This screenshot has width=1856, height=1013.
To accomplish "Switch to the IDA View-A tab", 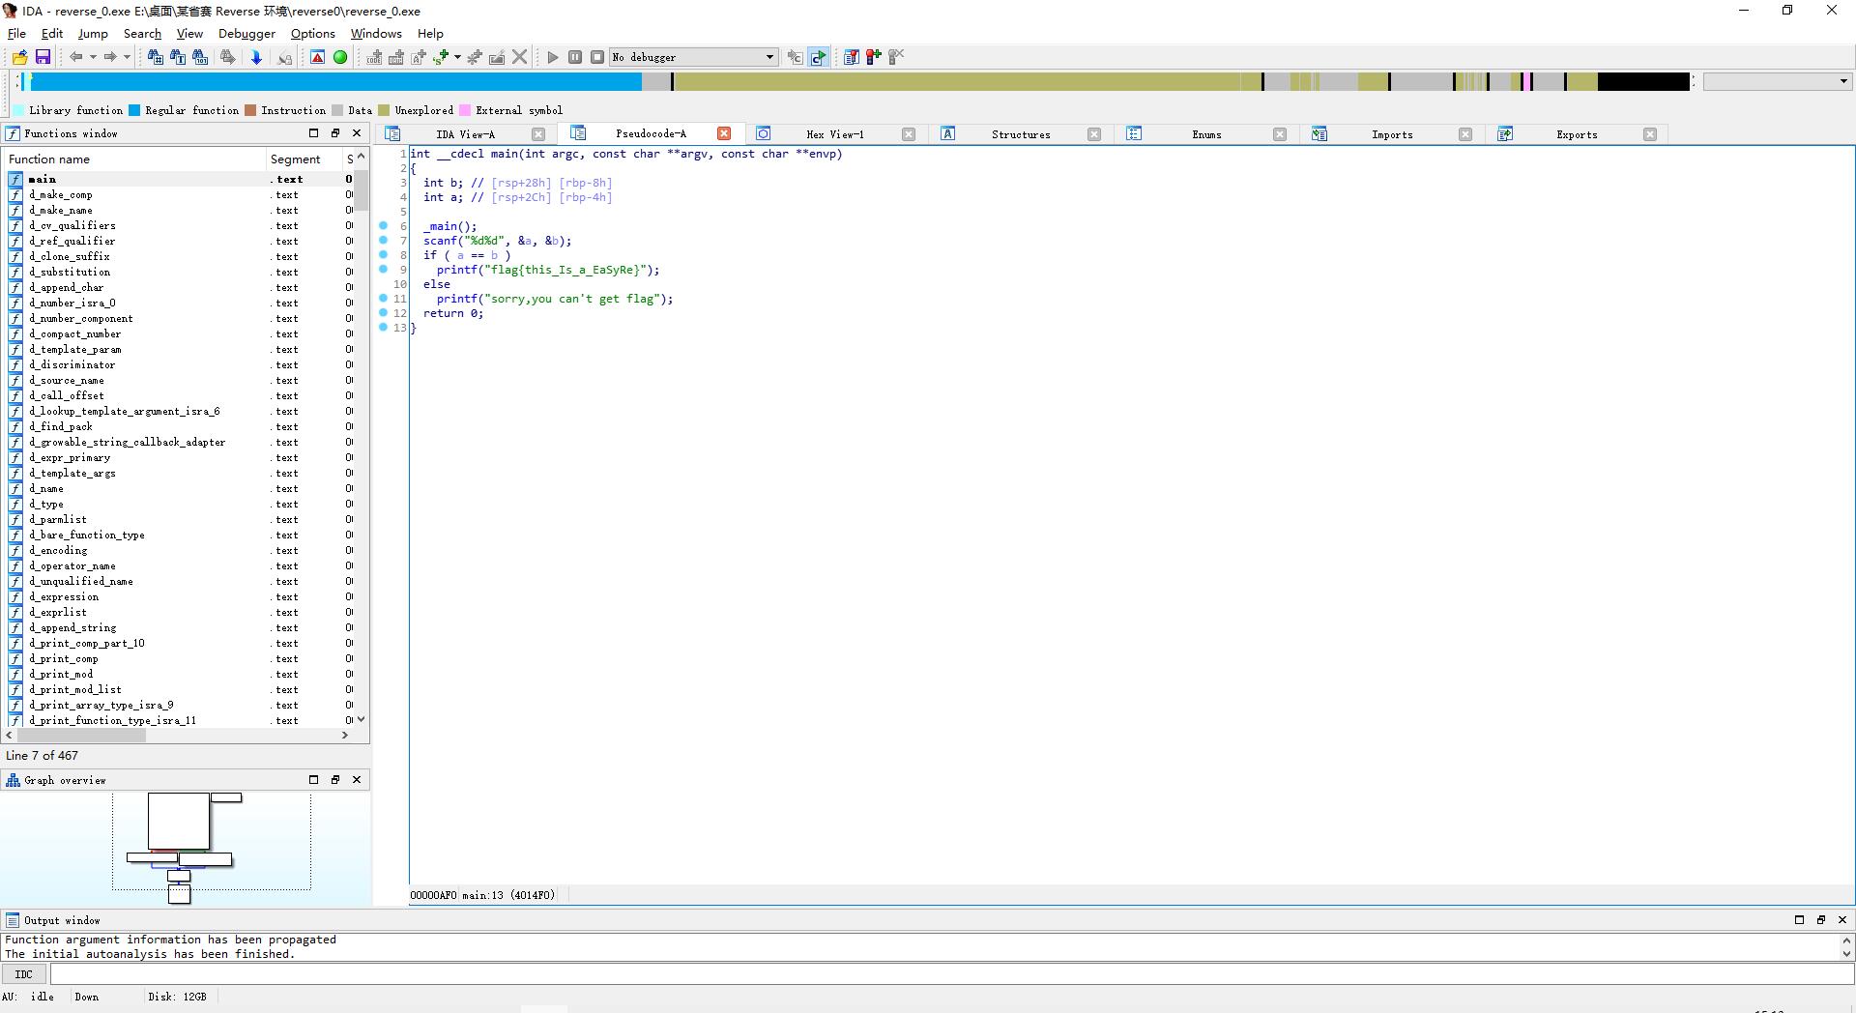I will pos(465,134).
